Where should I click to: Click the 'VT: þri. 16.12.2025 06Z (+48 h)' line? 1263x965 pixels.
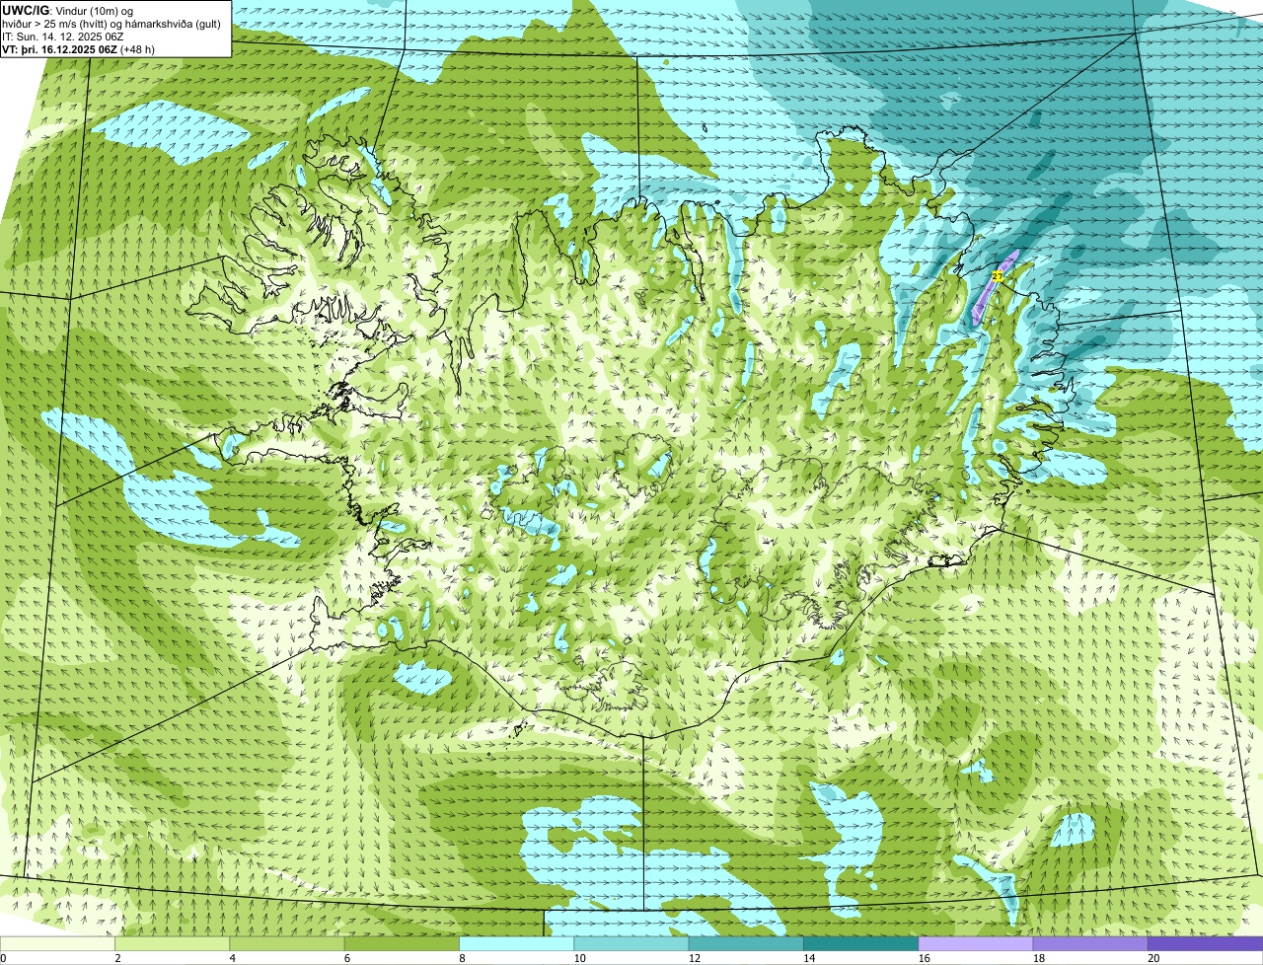[79, 48]
